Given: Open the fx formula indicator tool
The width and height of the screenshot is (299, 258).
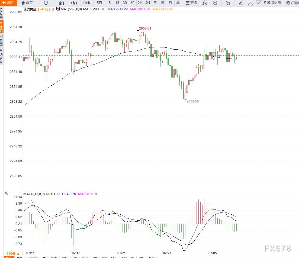Looking at the screenshot, I should (x=205, y=3).
